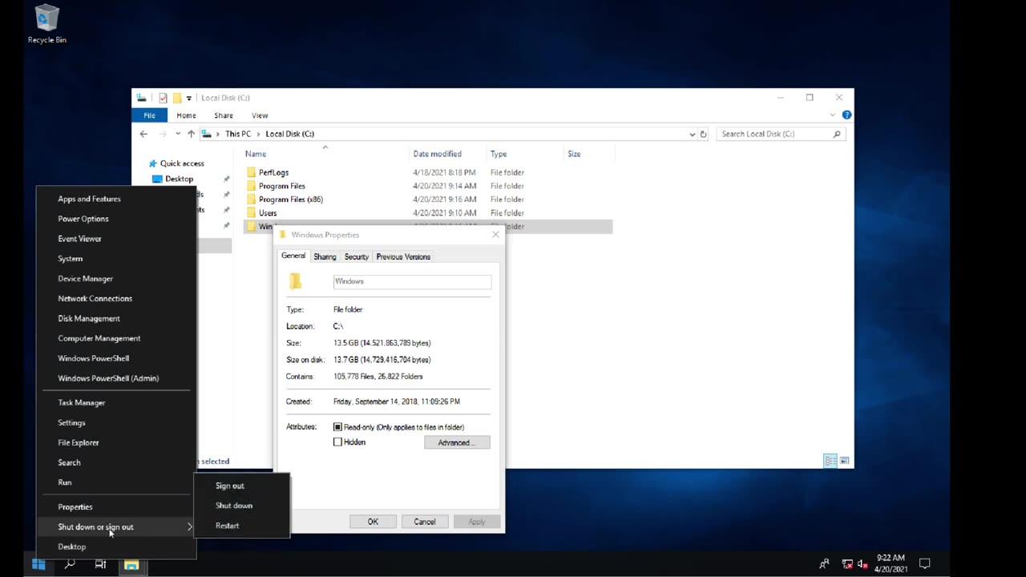The height and width of the screenshot is (577, 1026).
Task: Click OK in Windows Properties
Action: pyautogui.click(x=373, y=522)
